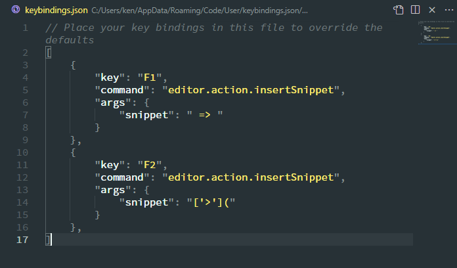Image resolution: width=457 pixels, height=268 pixels.
Task: Open the default keybindings file icon
Action: tap(399, 10)
